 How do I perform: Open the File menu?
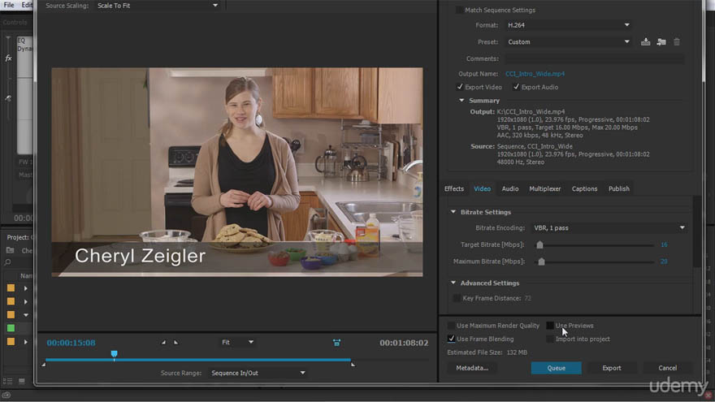coord(9,5)
